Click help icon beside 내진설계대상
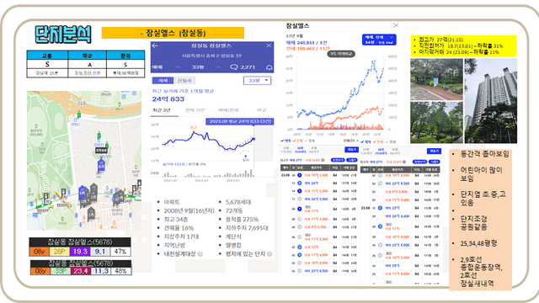 click(200, 254)
